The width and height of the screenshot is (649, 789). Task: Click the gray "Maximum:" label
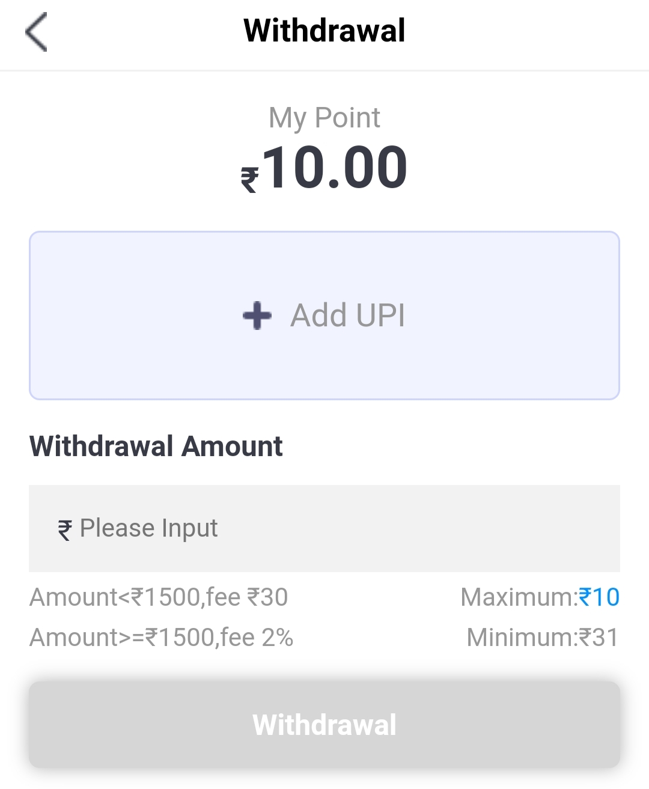pyautogui.click(x=519, y=597)
